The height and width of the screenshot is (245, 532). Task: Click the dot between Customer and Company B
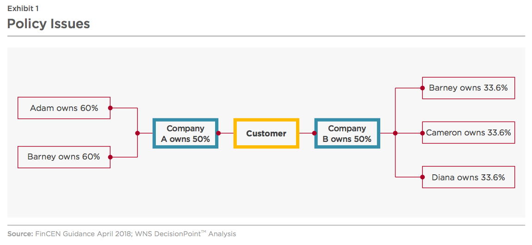point(315,133)
